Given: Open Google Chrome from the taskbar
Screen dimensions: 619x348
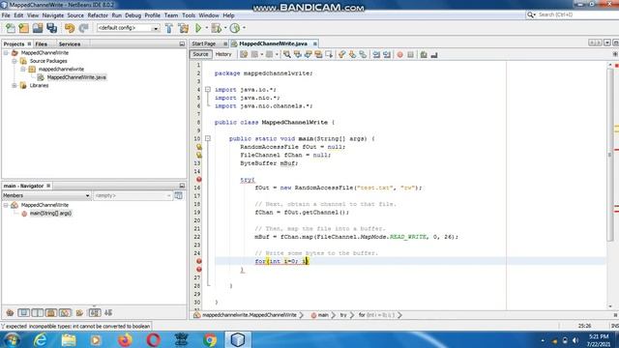Looking at the screenshot, I should point(210,339).
